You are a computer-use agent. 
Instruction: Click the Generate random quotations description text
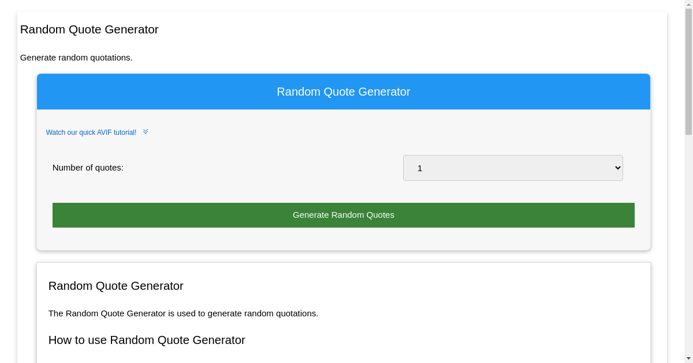(x=76, y=58)
